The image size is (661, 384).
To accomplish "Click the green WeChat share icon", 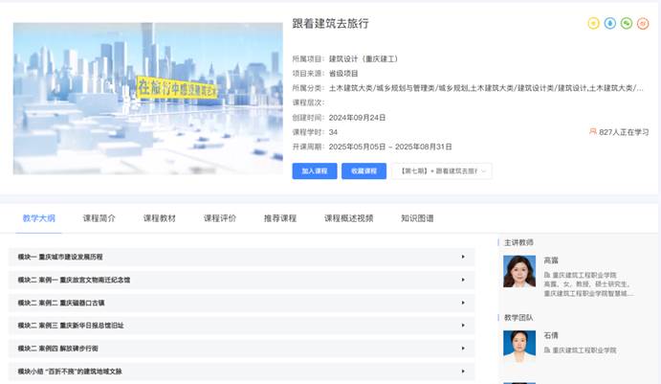I will 626,23.
